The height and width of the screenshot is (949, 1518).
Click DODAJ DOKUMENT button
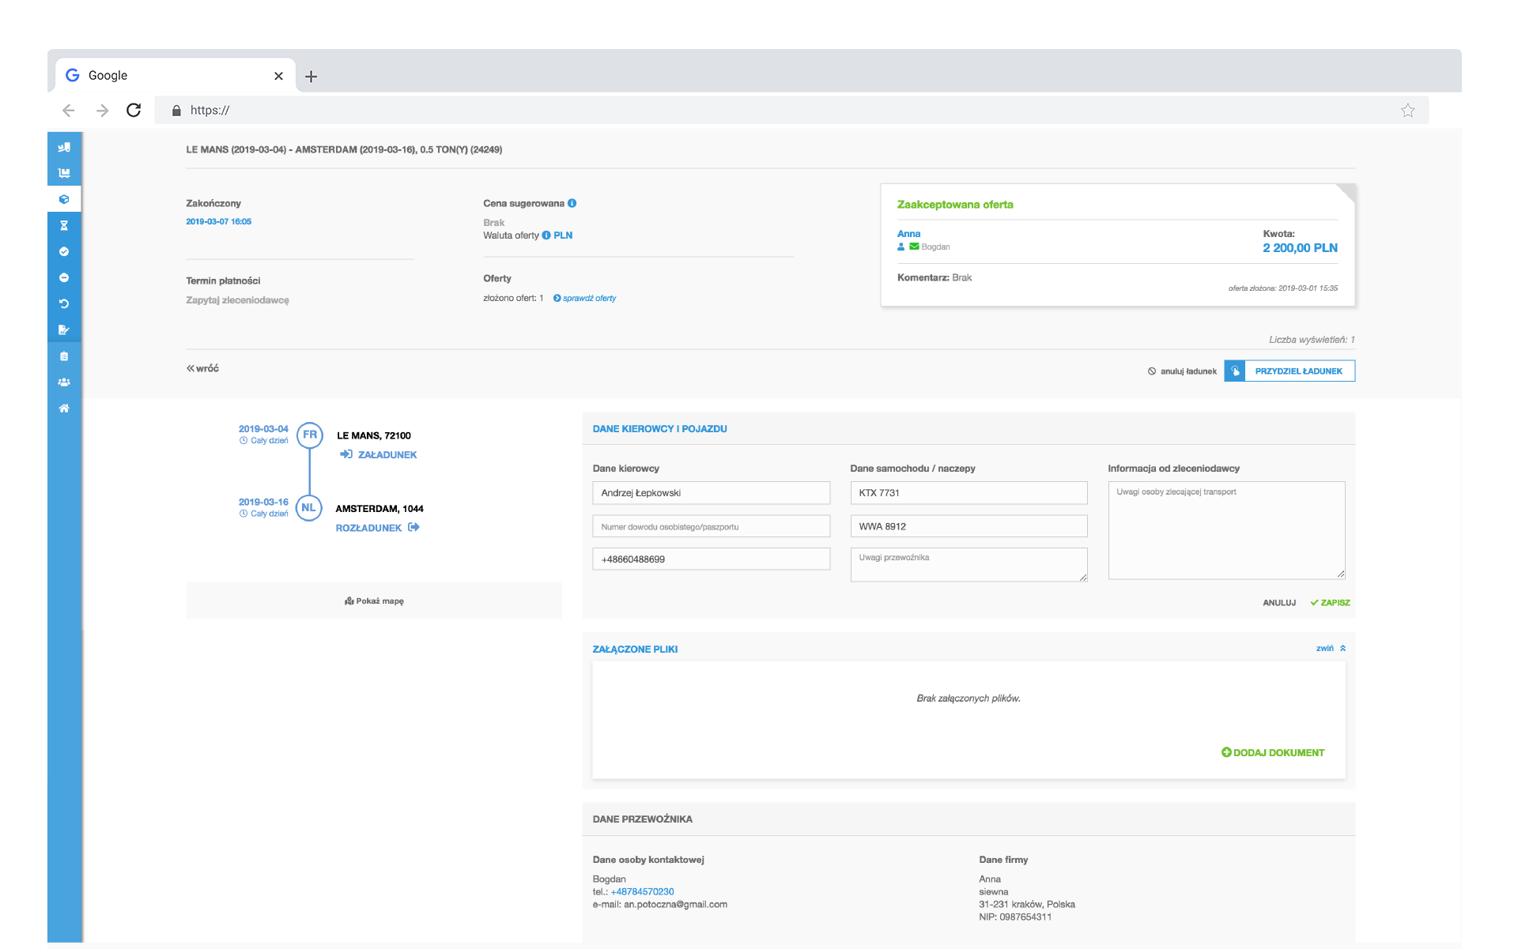pos(1272,752)
